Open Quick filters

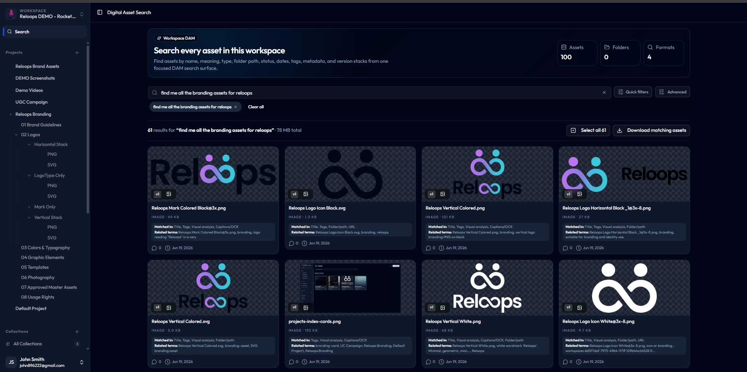point(633,92)
